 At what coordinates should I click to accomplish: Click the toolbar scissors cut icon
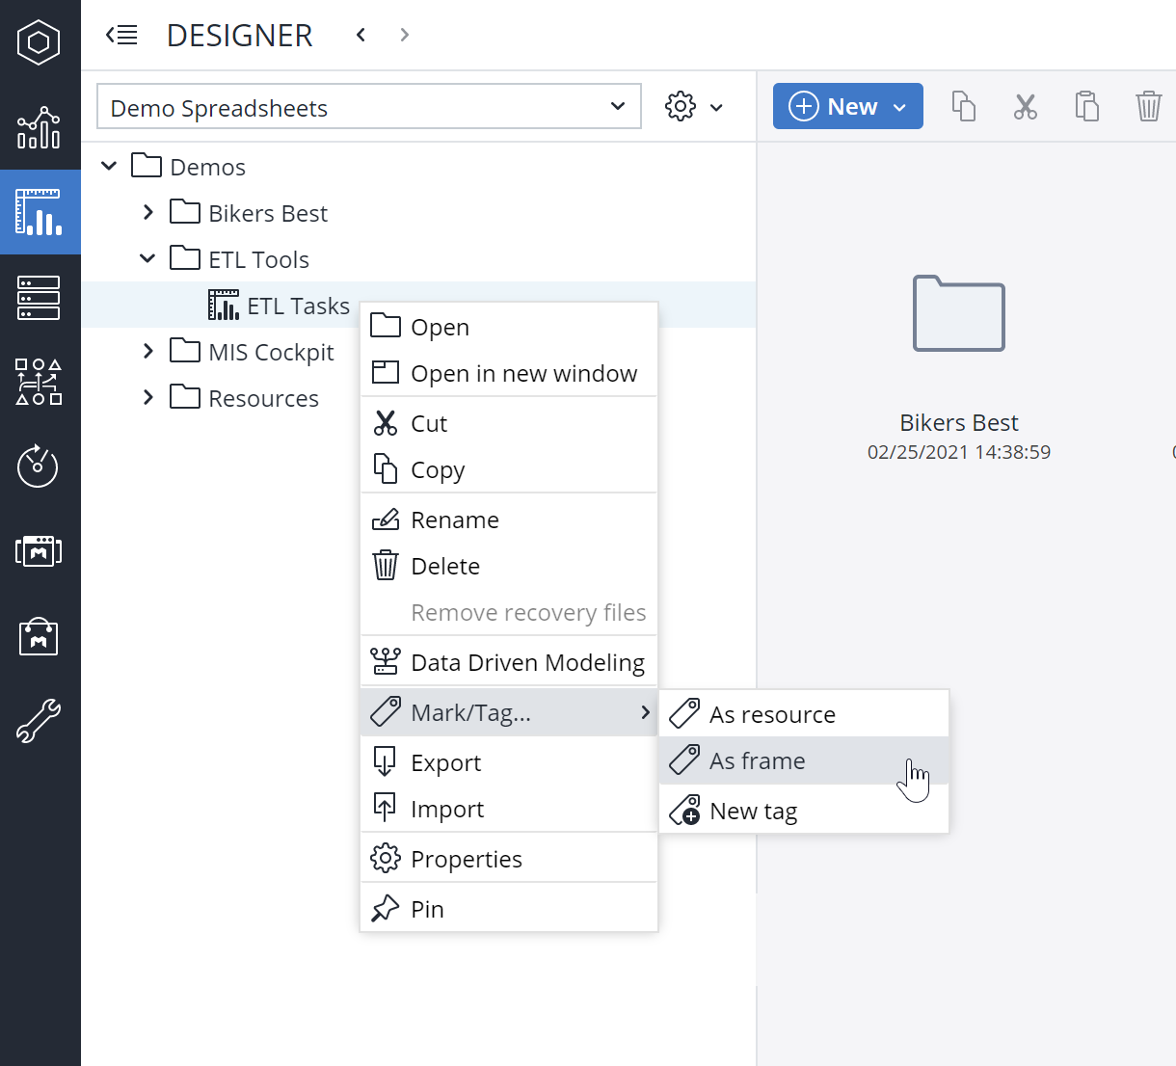(x=1026, y=106)
